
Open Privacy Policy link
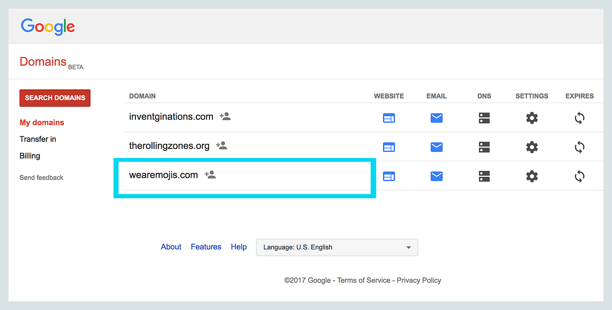coord(419,280)
